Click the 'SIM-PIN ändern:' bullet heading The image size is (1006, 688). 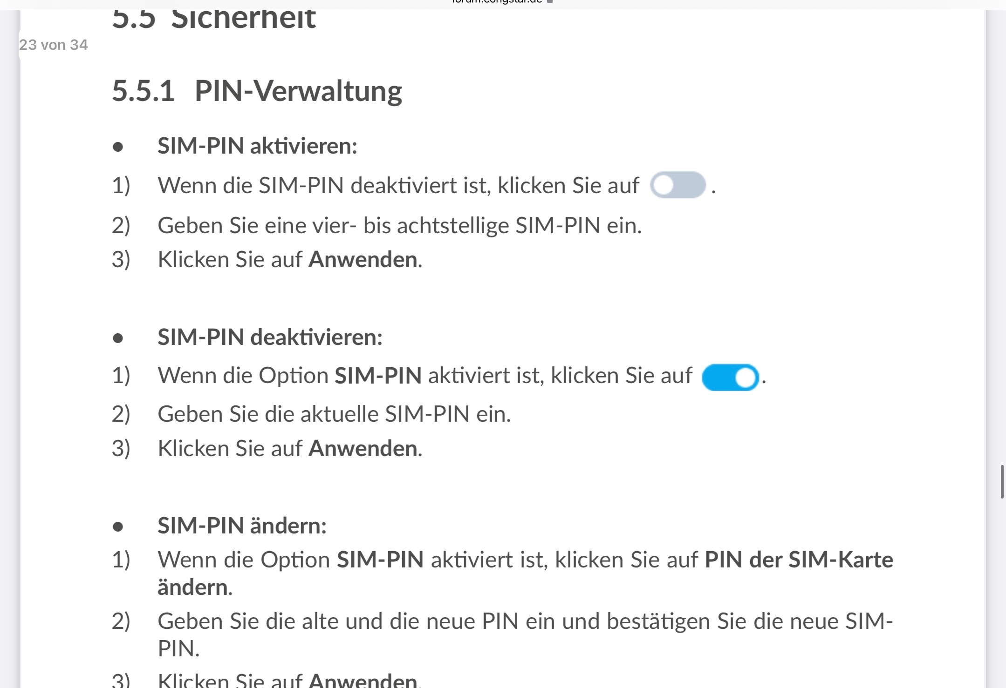(242, 526)
